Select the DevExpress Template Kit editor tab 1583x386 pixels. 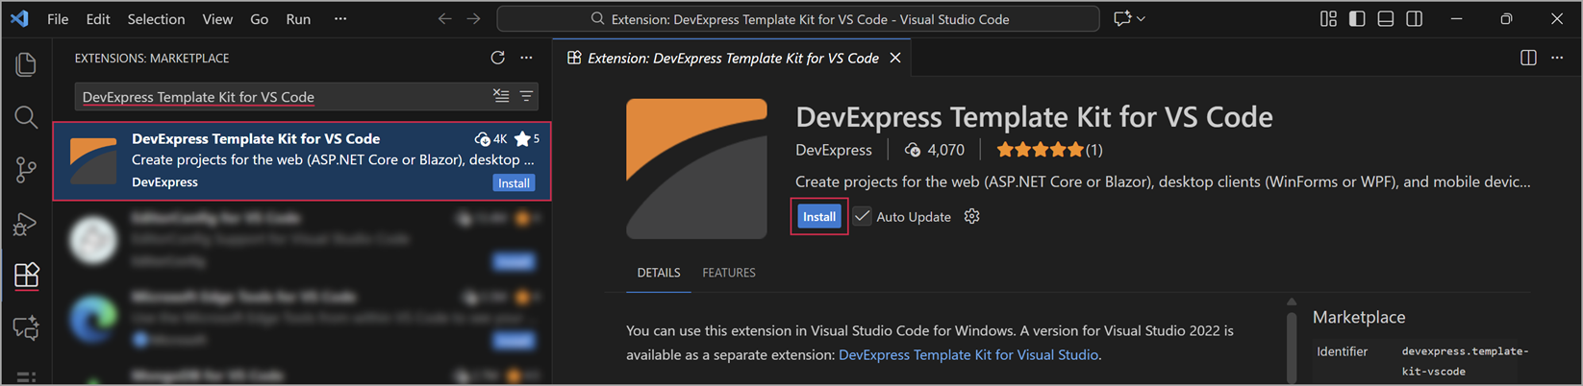coord(733,58)
